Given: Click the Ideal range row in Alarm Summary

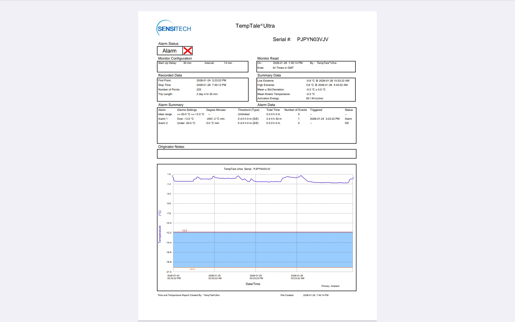Looking at the screenshot, I should (165, 114).
